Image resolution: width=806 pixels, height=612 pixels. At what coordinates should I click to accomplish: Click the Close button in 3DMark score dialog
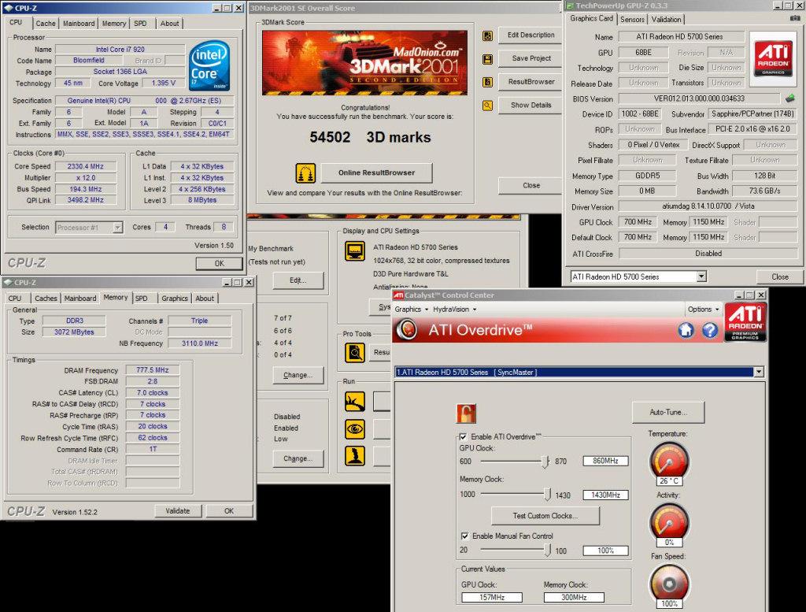531,185
